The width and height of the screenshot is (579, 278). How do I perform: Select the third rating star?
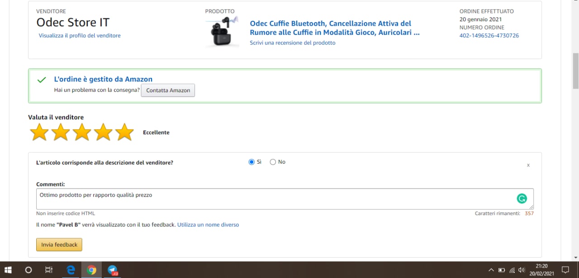[82, 132]
